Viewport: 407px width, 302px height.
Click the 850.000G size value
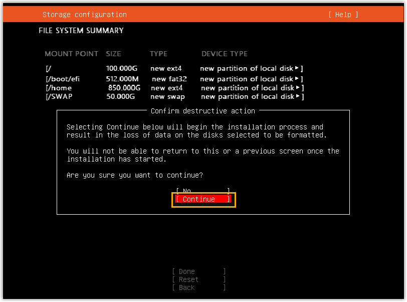(124, 88)
